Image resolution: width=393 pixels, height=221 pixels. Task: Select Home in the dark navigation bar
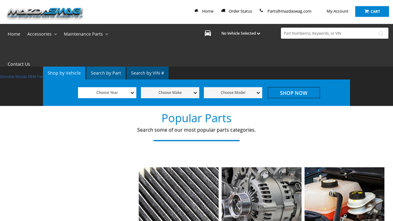[14, 34]
